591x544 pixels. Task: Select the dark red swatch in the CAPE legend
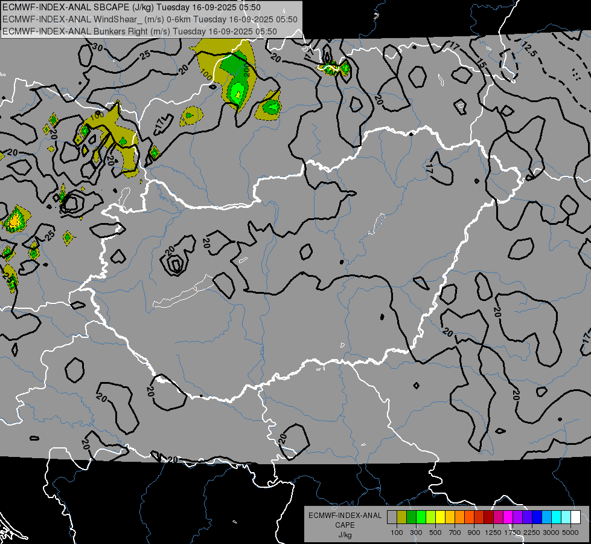click(488, 517)
